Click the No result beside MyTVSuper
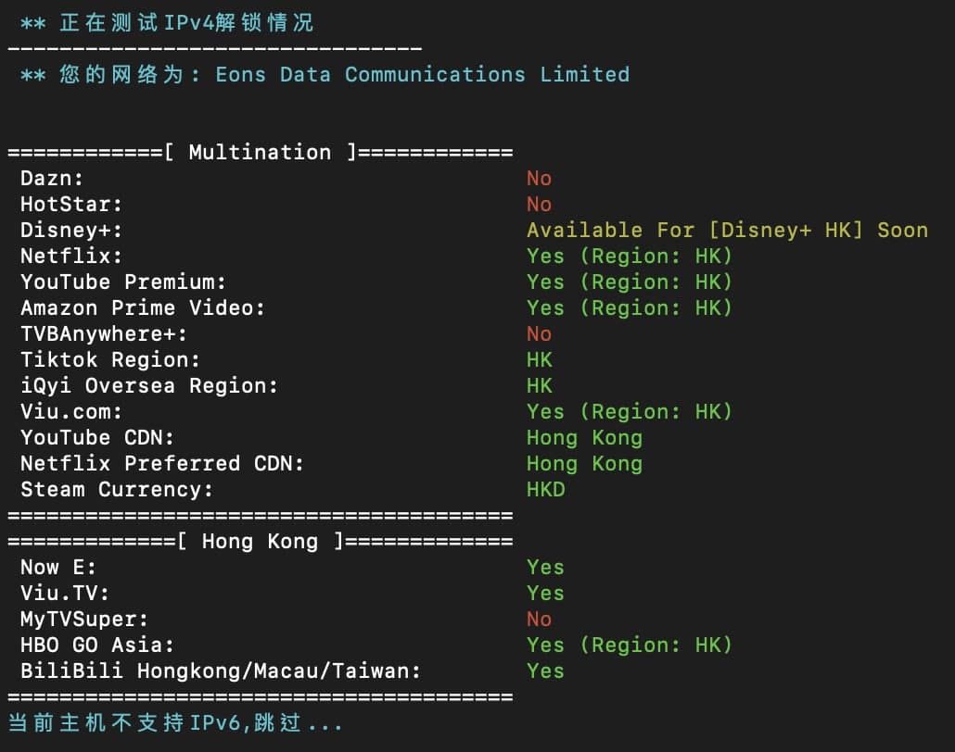The width and height of the screenshot is (955, 752). pyautogui.click(x=539, y=619)
